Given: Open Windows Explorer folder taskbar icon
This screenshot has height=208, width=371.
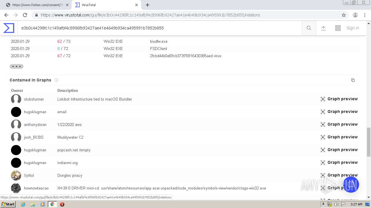Looking at the screenshot, I should (33, 204).
